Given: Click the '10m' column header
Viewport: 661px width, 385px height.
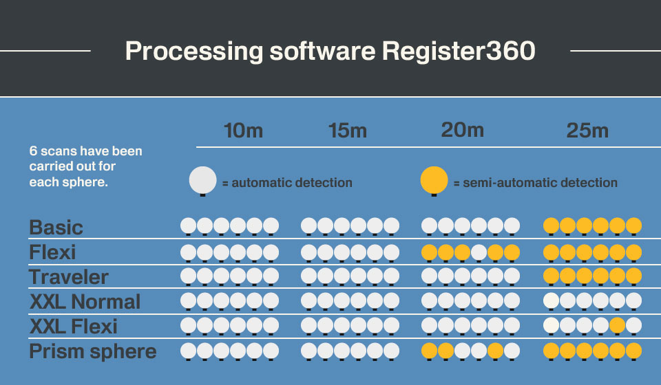Looking at the screenshot, I should point(243,131).
